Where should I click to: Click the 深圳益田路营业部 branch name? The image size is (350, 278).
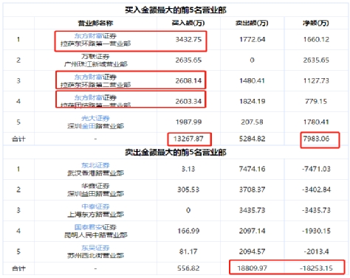[x=95, y=194]
